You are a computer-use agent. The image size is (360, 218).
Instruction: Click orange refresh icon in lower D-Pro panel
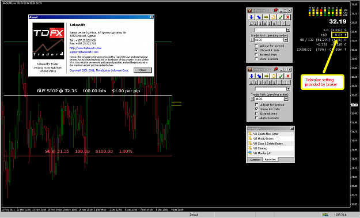point(274,76)
